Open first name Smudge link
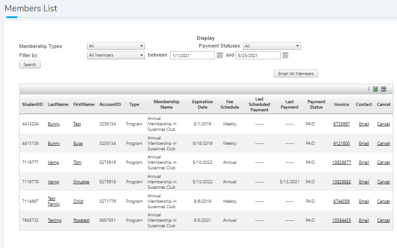397x248 pixels. 81,182
